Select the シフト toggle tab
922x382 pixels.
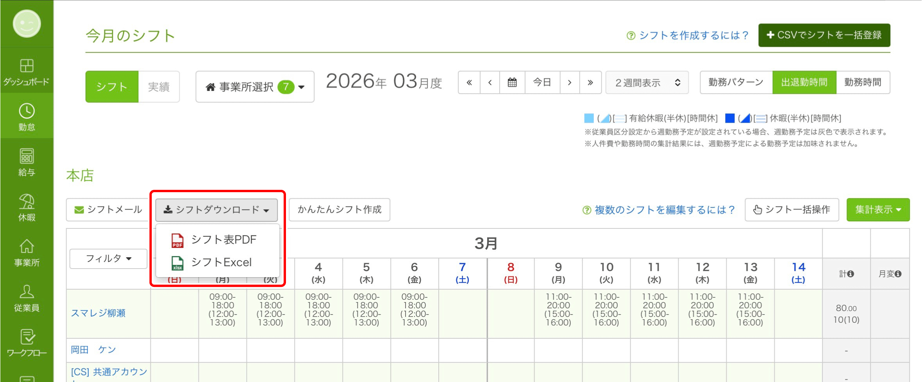click(x=112, y=87)
